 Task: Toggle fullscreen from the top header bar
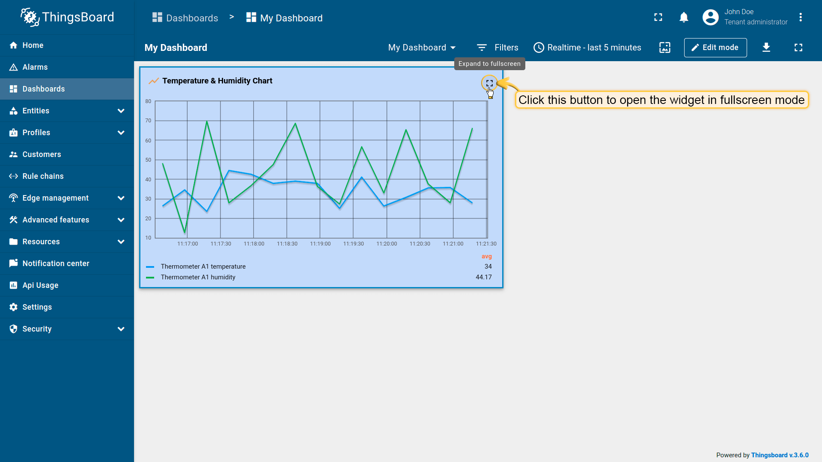coord(658,18)
